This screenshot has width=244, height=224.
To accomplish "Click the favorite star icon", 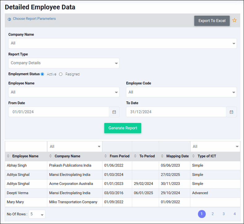I will pyautogui.click(x=234, y=20).
